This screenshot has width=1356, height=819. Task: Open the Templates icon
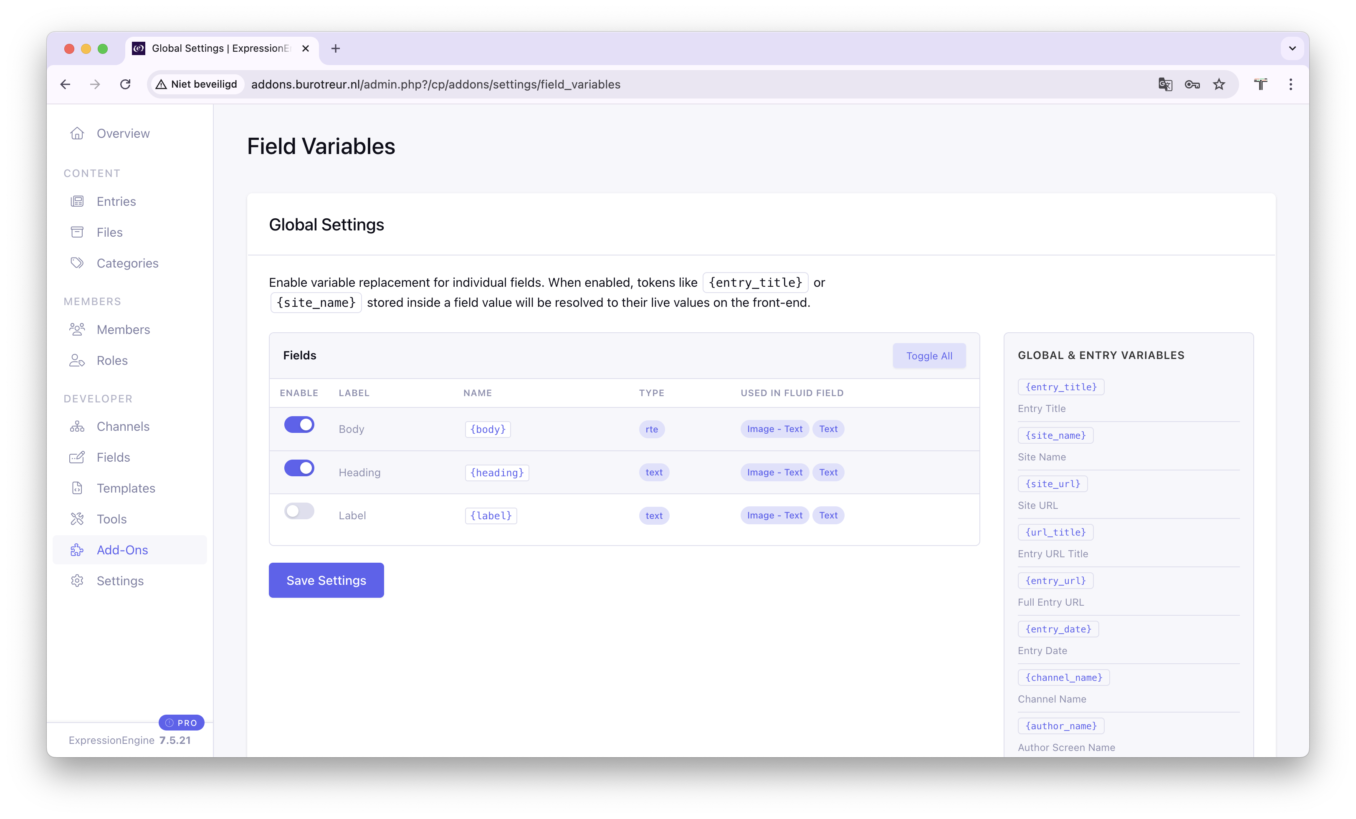[x=77, y=488]
